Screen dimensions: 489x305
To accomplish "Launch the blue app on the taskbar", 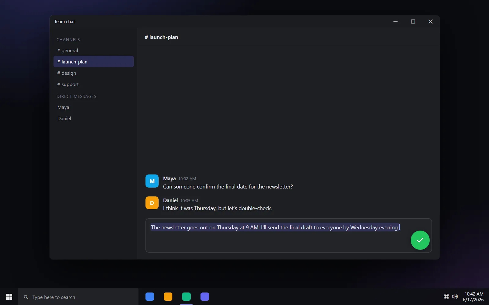I will point(150,297).
